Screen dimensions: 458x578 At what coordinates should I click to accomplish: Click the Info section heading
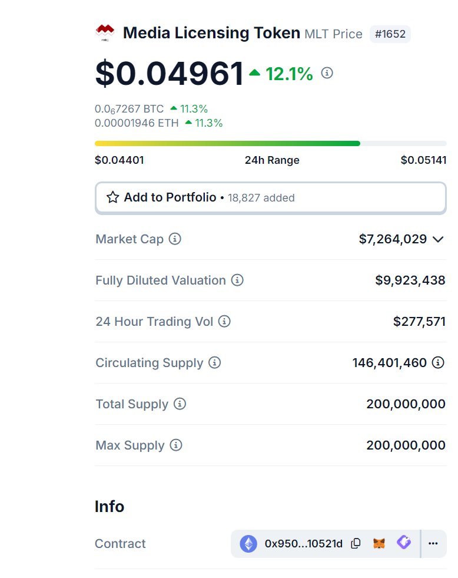(109, 507)
